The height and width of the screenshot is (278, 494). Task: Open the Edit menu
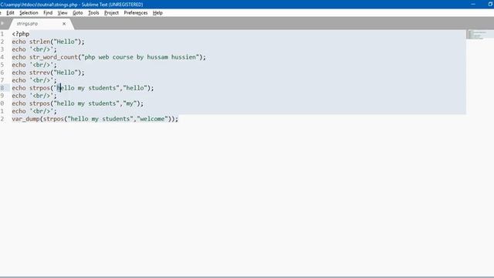(x=10, y=13)
